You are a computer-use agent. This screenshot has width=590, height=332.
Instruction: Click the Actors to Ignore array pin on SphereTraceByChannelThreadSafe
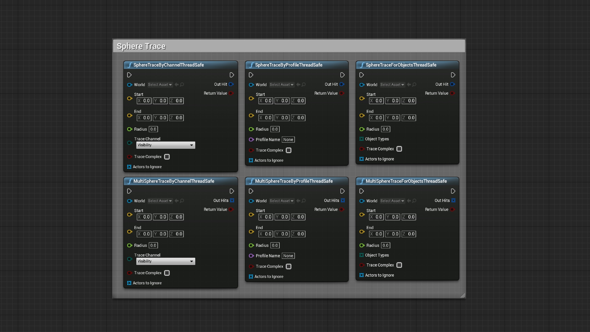pos(129,167)
